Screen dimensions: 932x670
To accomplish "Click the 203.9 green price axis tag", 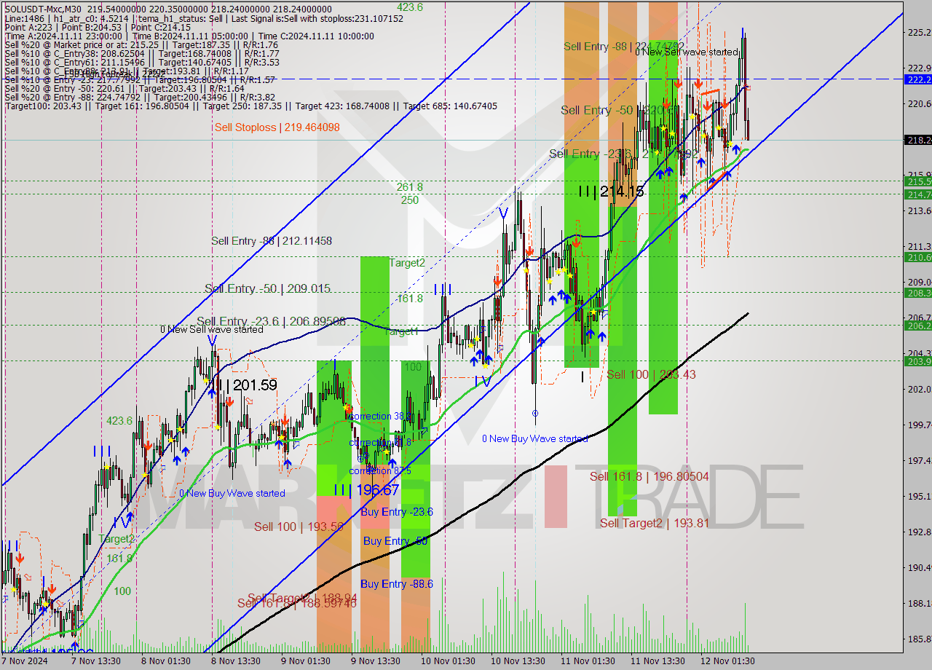I will pos(917,361).
